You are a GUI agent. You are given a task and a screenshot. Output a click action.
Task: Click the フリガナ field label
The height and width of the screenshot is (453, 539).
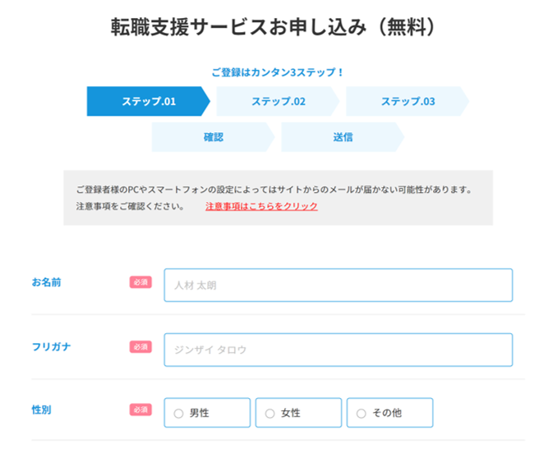pyautogui.click(x=51, y=347)
